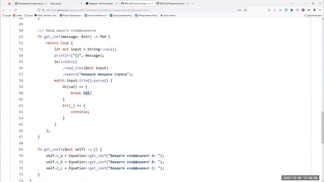The image size is (324, 182).
Task: Click the read_line call on line 56
Action: (x=74, y=68)
